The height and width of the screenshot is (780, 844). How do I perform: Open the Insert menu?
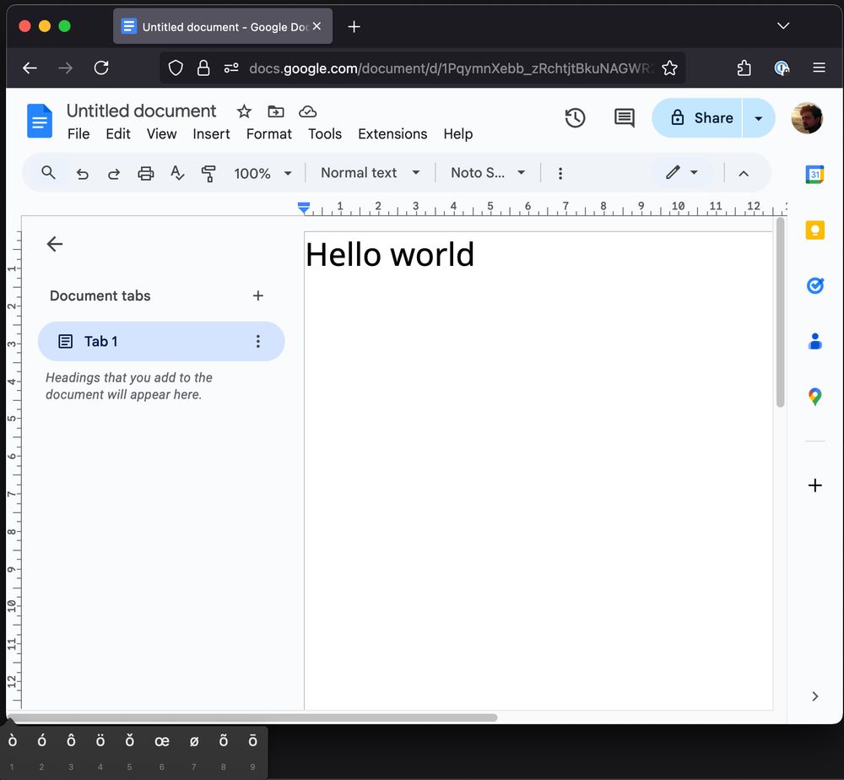click(x=211, y=134)
